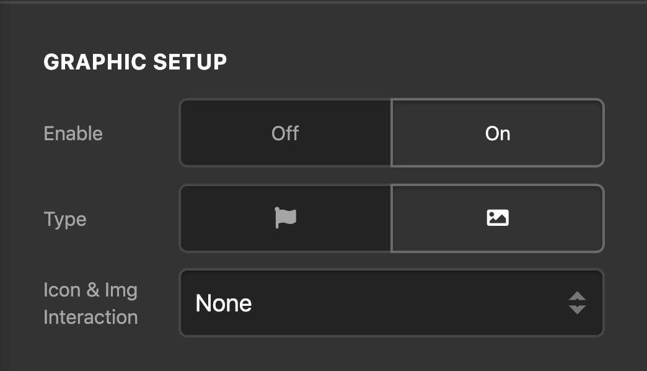Select the flag icon graphic type

(285, 218)
